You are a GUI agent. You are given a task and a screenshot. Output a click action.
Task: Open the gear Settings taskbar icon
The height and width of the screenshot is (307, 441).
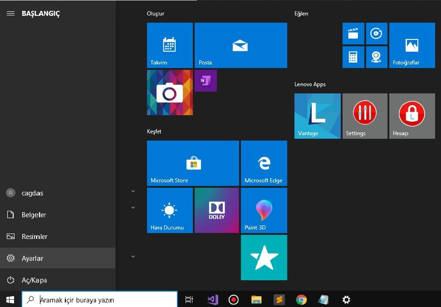coord(346,299)
